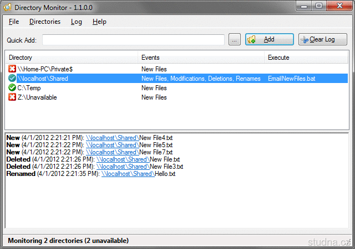This screenshot has width=355, height=249.
Task: Click the New Files events cell for Z:\Unavailable
Action: pos(154,97)
